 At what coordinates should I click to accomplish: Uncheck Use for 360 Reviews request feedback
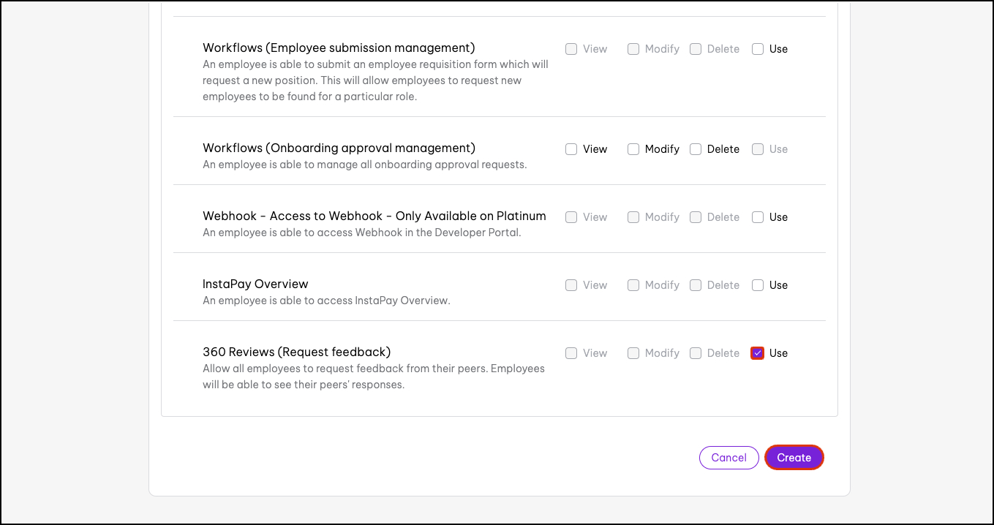(758, 353)
